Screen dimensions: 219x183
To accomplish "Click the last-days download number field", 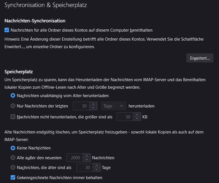I will click(x=81, y=106).
